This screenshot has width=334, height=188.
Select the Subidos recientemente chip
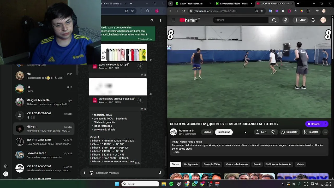(x=278, y=164)
